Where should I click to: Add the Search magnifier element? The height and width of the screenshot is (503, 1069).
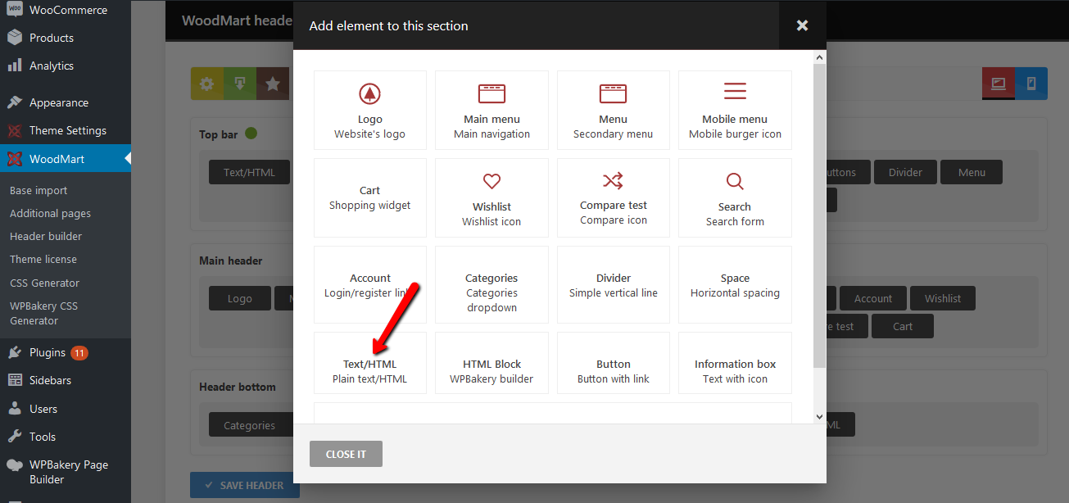(x=735, y=197)
